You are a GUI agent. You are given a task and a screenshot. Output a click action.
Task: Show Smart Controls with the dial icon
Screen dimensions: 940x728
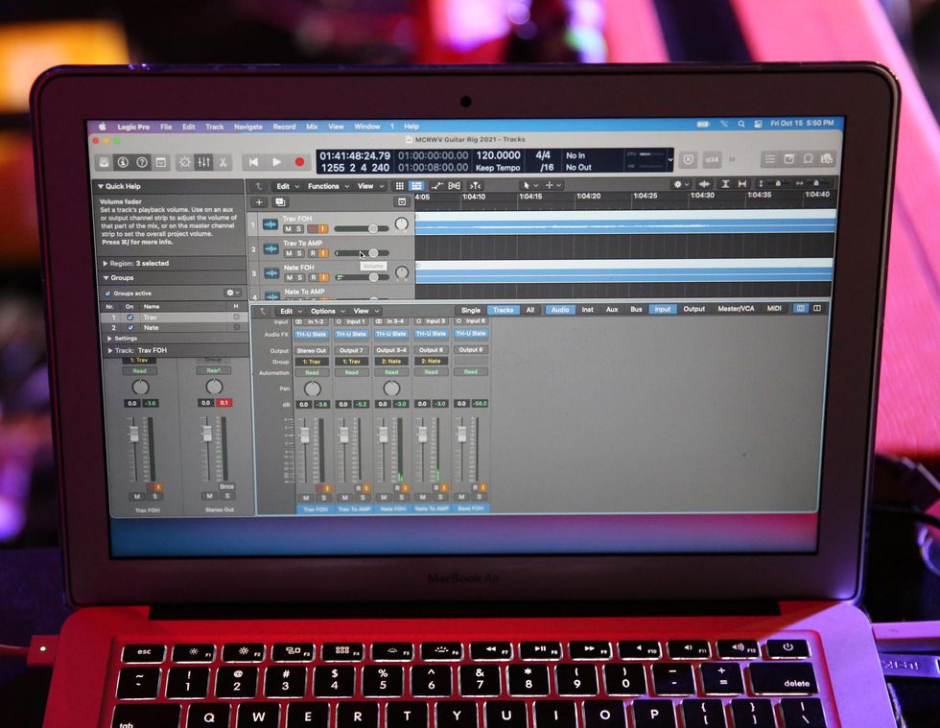[184, 162]
